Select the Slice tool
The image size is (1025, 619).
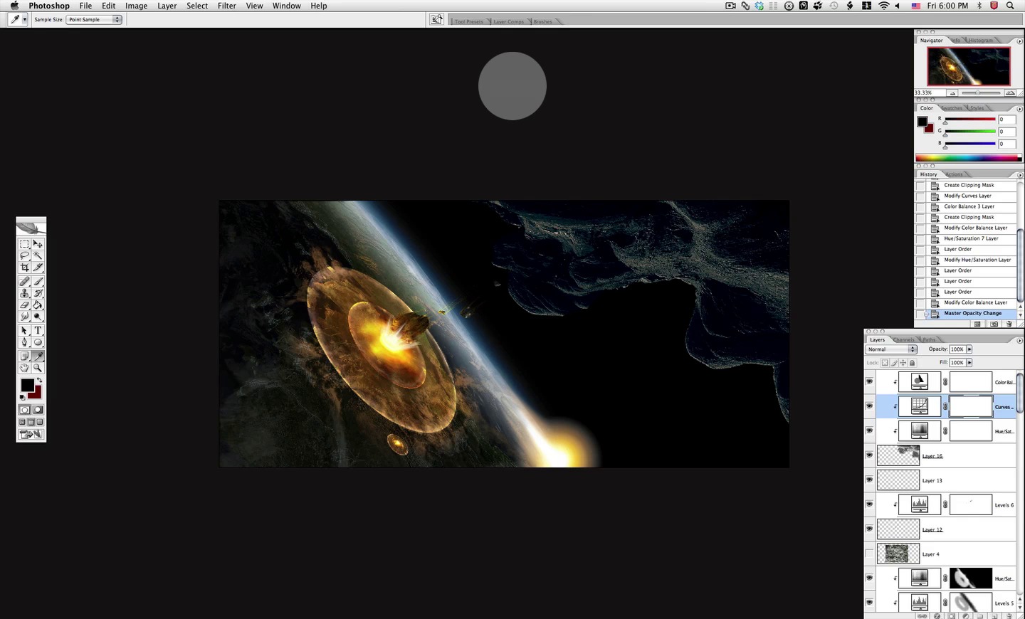pyautogui.click(x=38, y=268)
